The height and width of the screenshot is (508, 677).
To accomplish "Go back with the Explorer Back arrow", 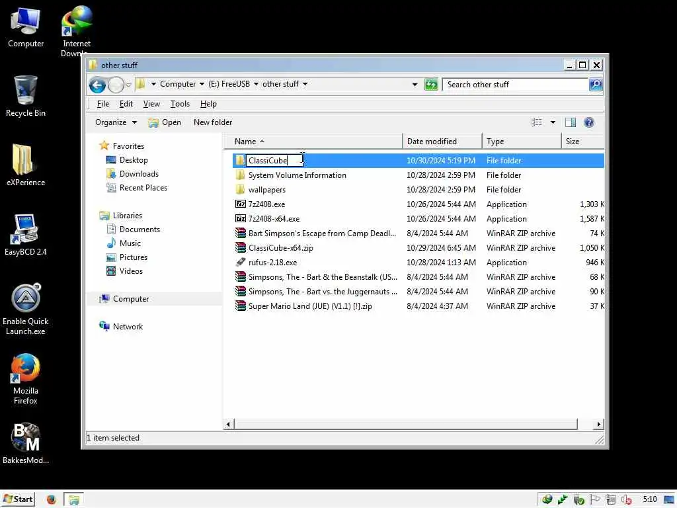I will pyautogui.click(x=98, y=85).
